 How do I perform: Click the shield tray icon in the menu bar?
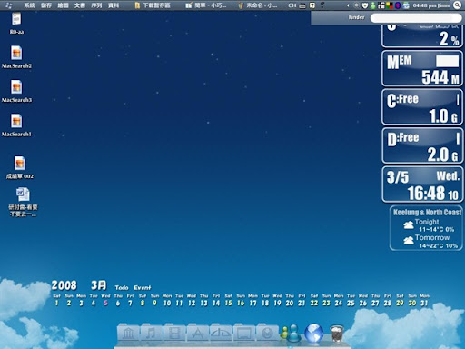(x=365, y=5)
